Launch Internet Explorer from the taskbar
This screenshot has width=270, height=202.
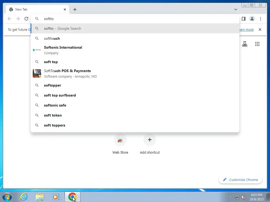tap(23, 197)
